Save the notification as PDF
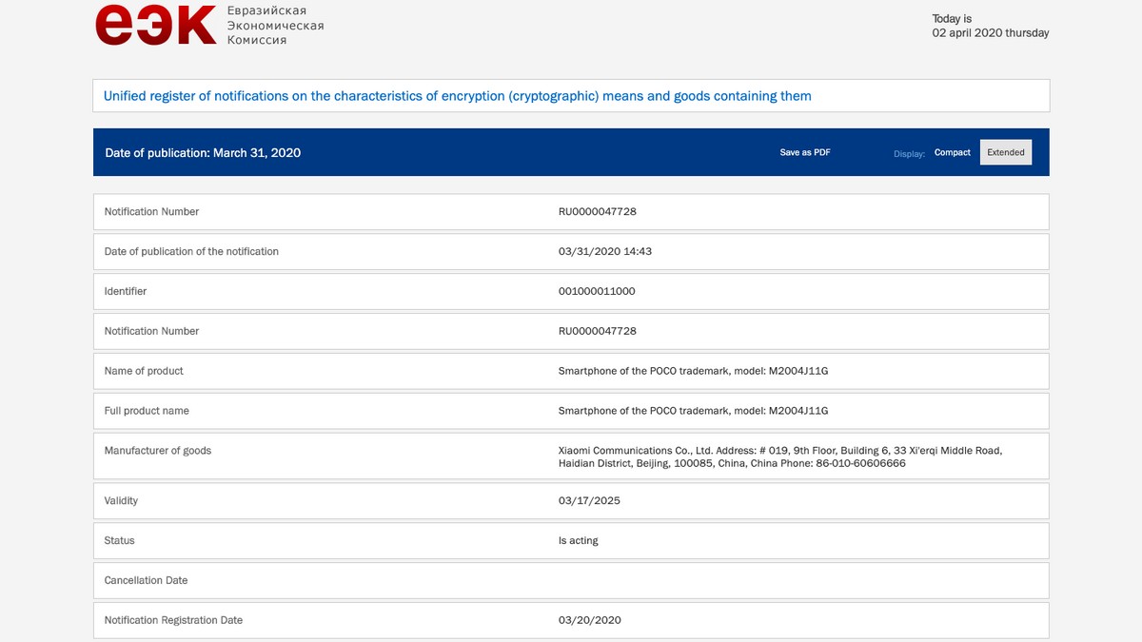 click(804, 151)
